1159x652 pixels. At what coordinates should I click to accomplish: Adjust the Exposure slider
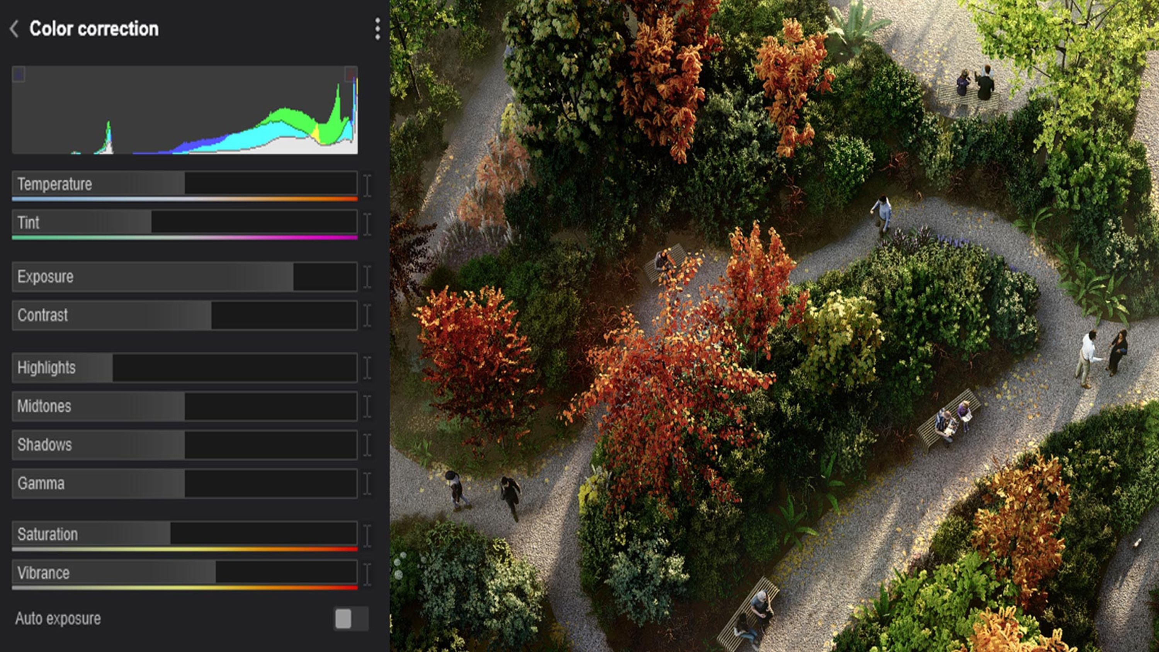click(x=184, y=277)
